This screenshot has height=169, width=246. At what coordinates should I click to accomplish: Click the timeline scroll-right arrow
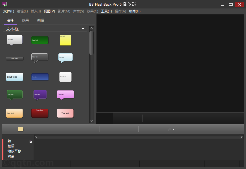(241, 137)
